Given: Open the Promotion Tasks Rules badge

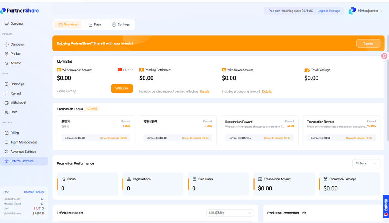Looking at the screenshot, I should click(x=92, y=109).
